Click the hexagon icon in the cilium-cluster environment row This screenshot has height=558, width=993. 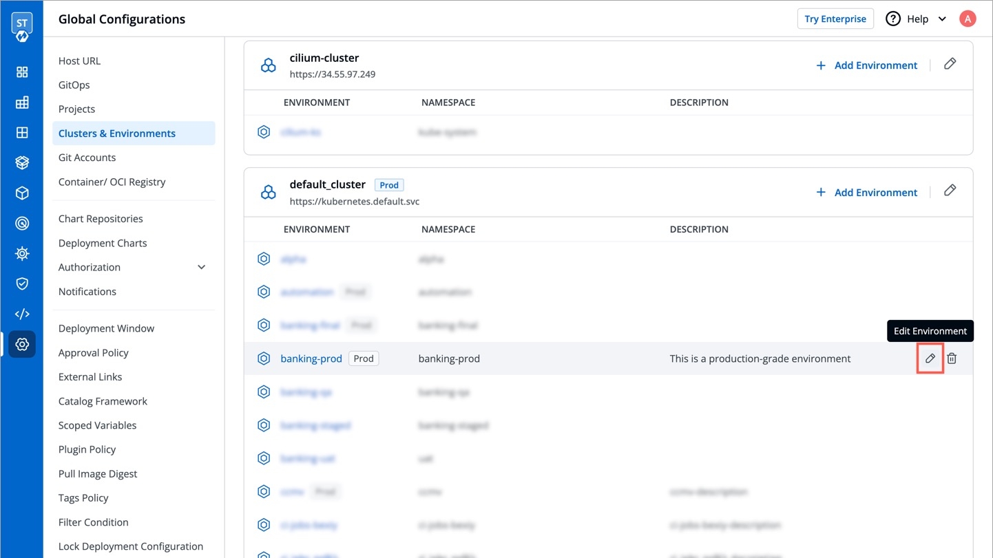tap(264, 132)
